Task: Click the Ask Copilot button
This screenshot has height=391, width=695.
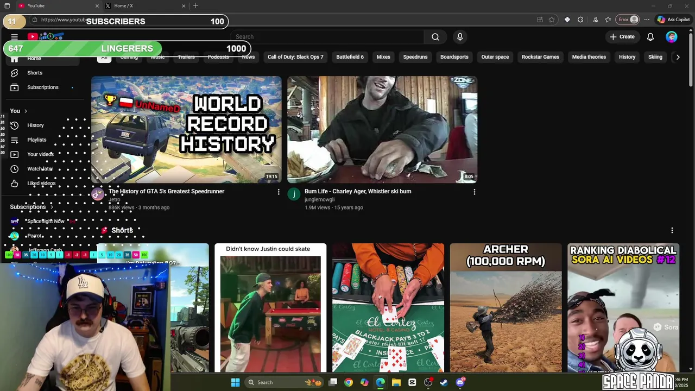Action: [x=673, y=20]
